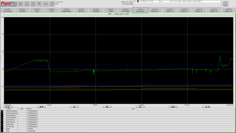236x133 pixels.
Task: Click the X close display icon
Action: (x=21, y=4)
